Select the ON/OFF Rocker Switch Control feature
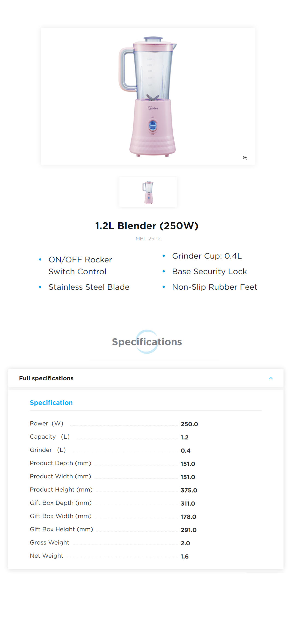This screenshot has height=639, width=295. [x=80, y=265]
